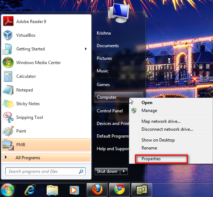Screen dimensions: 213x197
Task: Open Internet Explorer from the taskbar
Action: pyautogui.click(x=30, y=190)
